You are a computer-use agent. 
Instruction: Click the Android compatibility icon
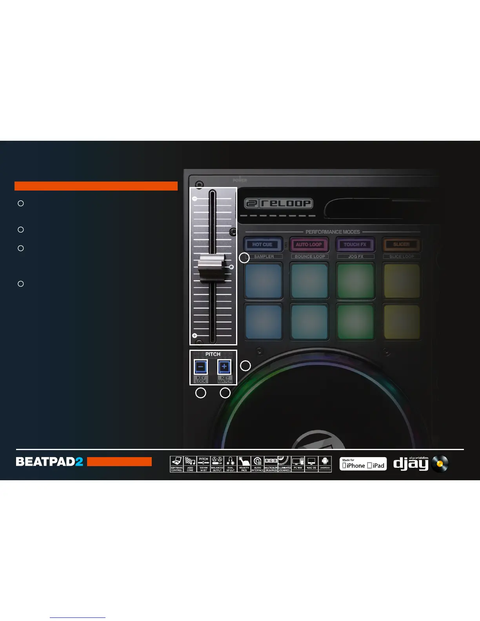(x=325, y=464)
